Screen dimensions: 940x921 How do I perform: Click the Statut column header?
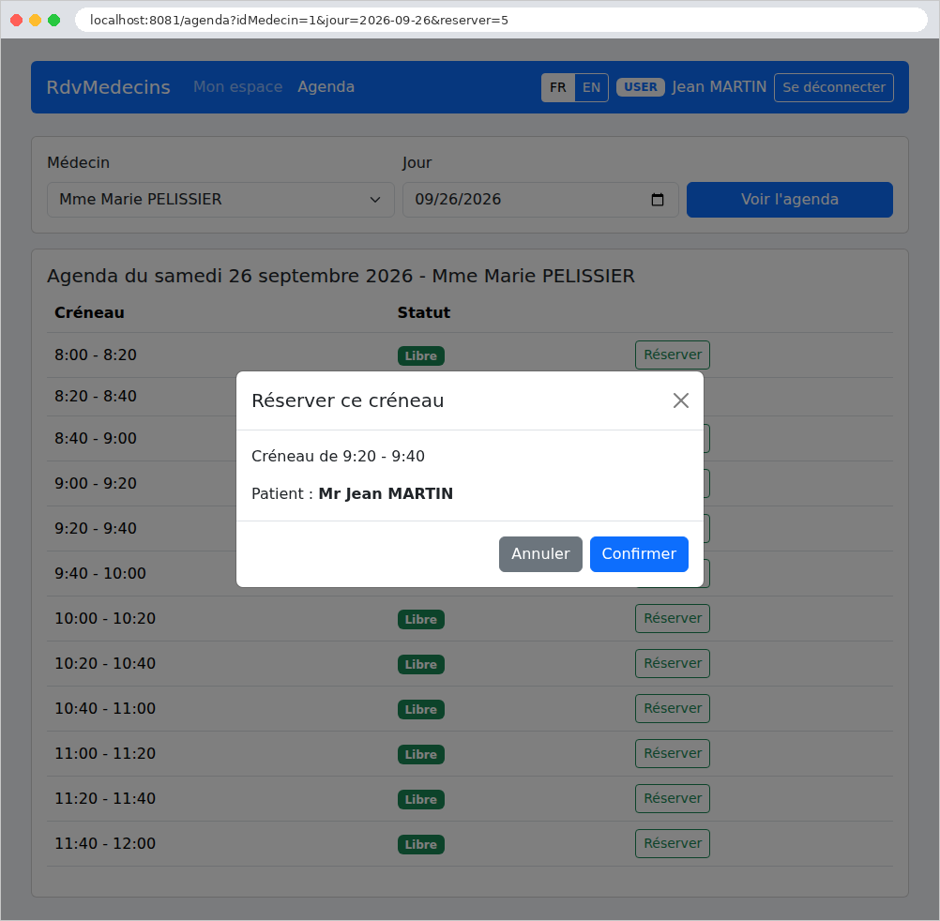coord(424,313)
